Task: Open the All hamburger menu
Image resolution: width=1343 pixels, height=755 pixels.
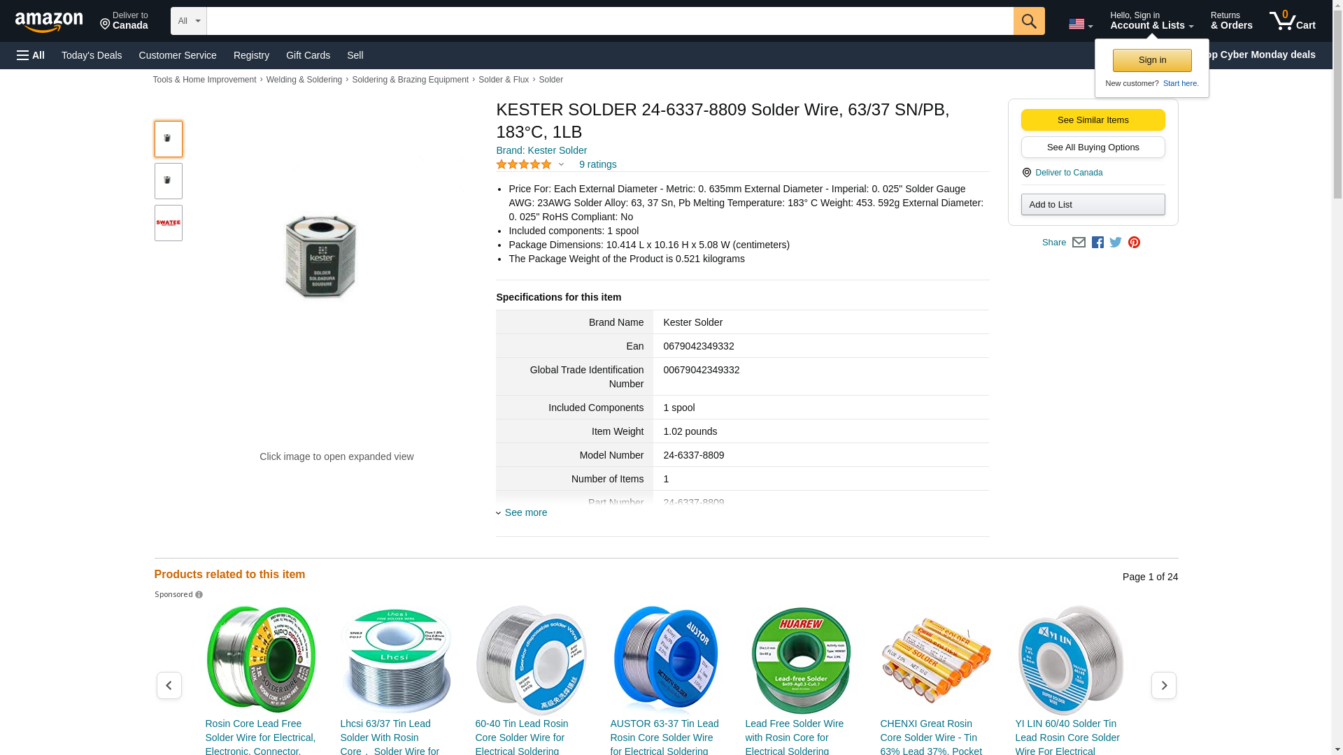Action: tap(31, 55)
